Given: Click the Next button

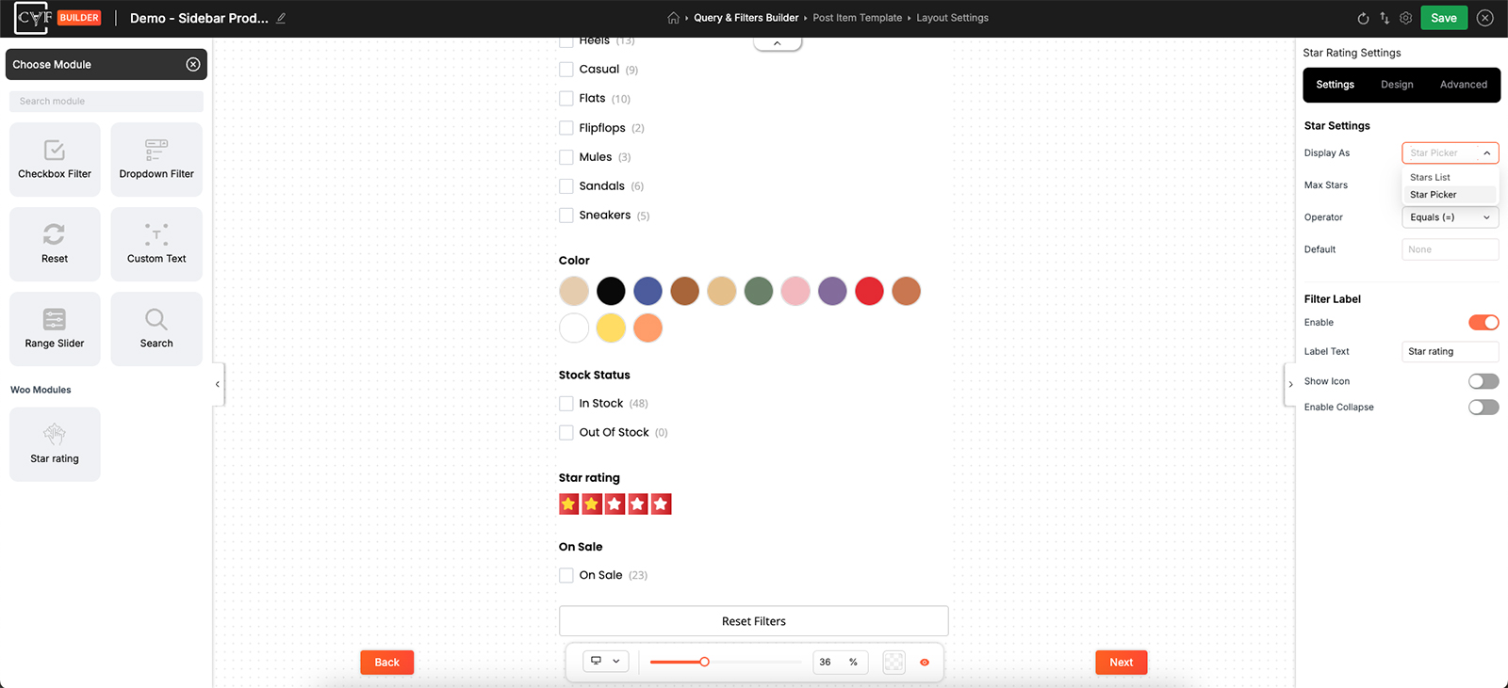Looking at the screenshot, I should pos(1122,663).
